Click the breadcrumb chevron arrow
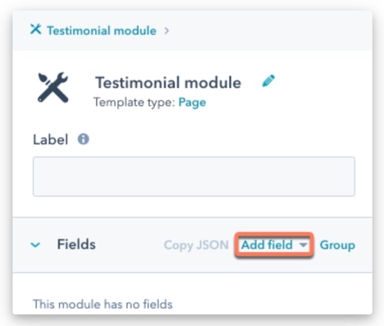The width and height of the screenshot is (384, 326). tap(166, 30)
